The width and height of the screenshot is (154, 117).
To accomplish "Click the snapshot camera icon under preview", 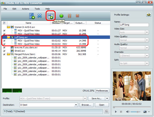I will (145, 112).
